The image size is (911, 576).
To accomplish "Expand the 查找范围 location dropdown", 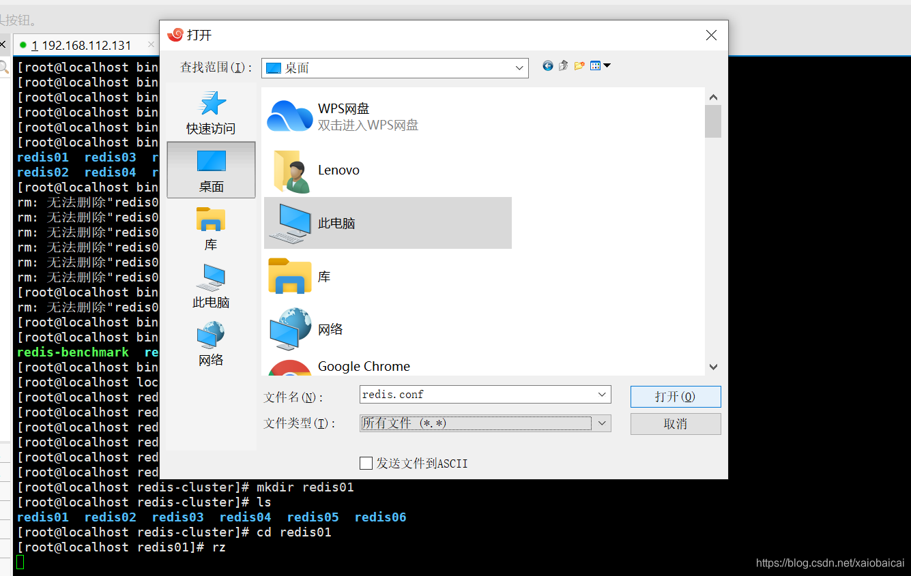I will [520, 68].
